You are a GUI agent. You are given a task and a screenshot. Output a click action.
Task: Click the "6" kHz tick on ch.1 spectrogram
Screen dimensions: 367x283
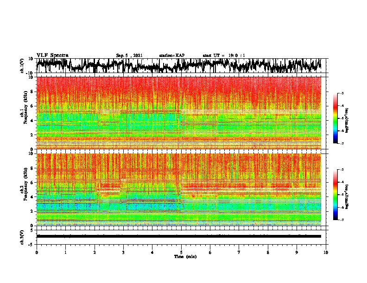tap(32, 106)
